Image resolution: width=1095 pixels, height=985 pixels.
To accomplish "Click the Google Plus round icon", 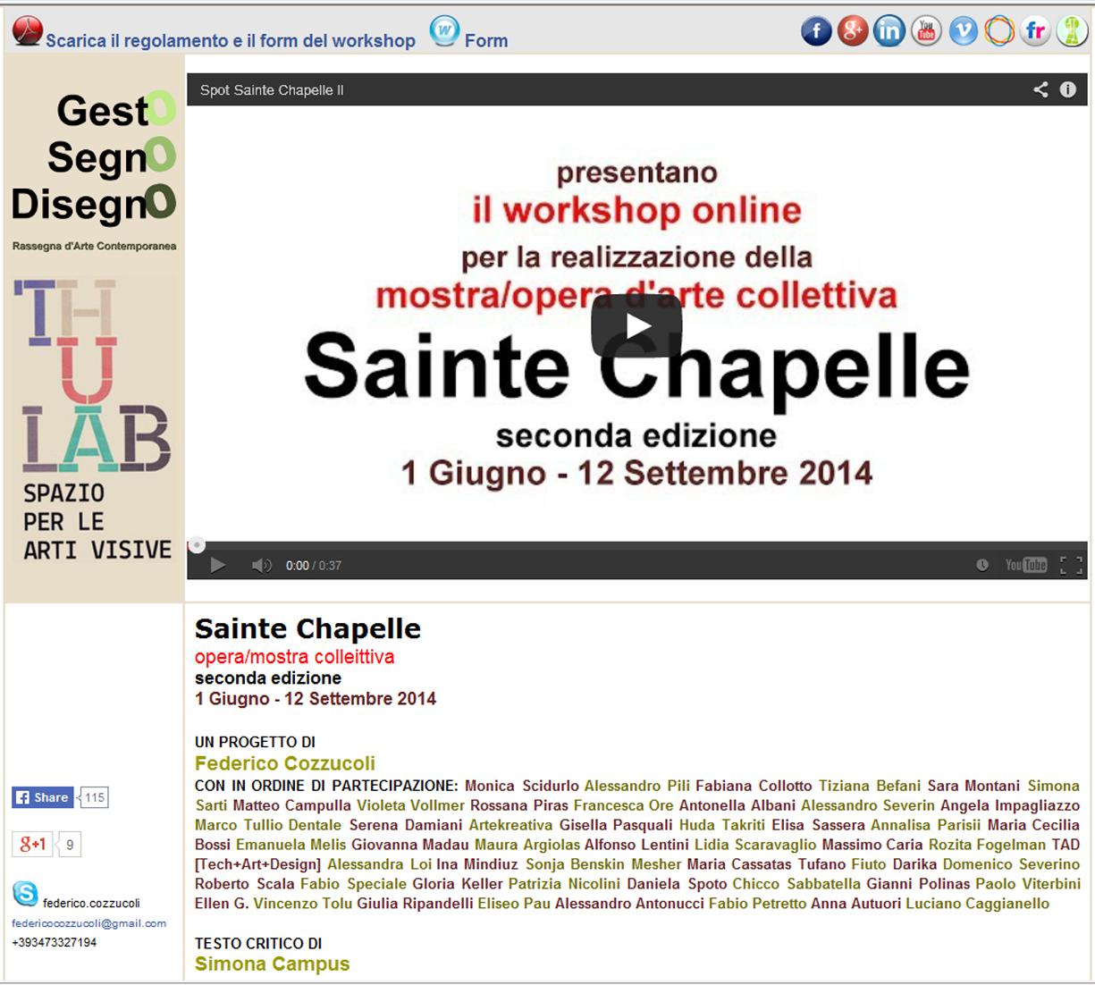I will tap(853, 31).
